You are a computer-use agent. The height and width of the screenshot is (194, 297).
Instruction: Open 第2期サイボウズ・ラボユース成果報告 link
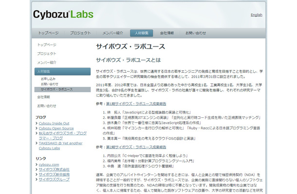[136, 147]
